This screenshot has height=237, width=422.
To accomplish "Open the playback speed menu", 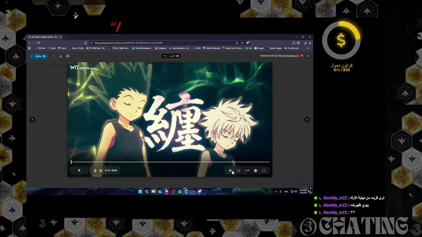I will coord(247,171).
